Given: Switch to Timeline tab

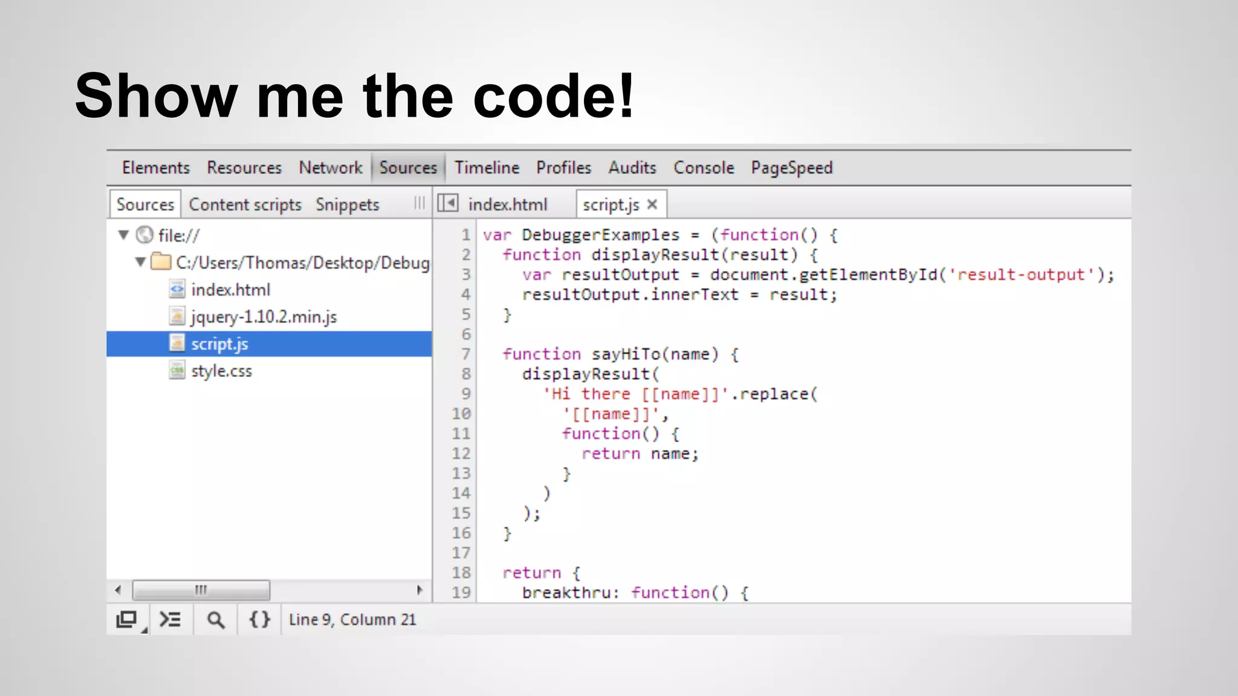Looking at the screenshot, I should (487, 167).
